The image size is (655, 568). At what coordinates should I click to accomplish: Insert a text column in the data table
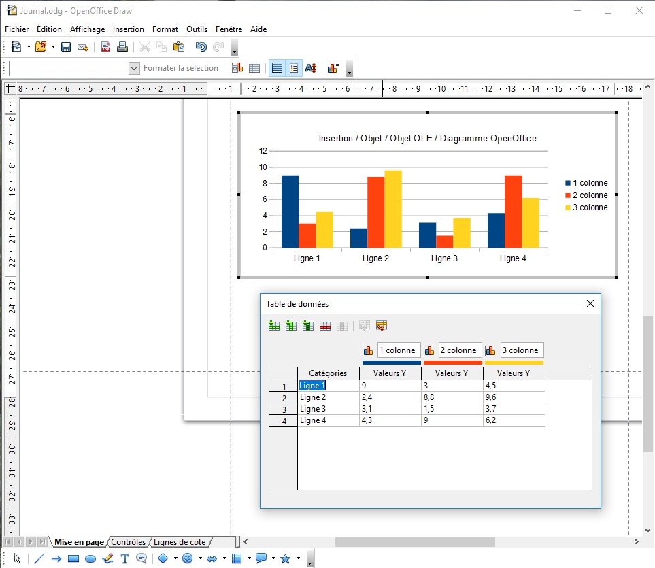pos(308,326)
